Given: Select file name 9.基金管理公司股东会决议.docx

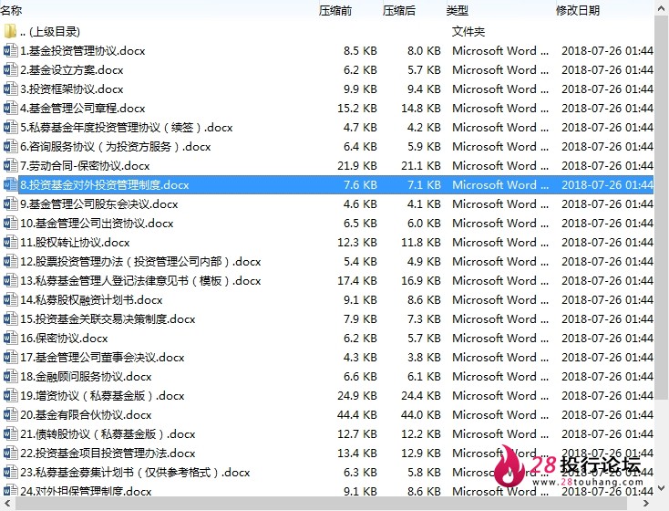Looking at the screenshot, I should coord(99,203).
